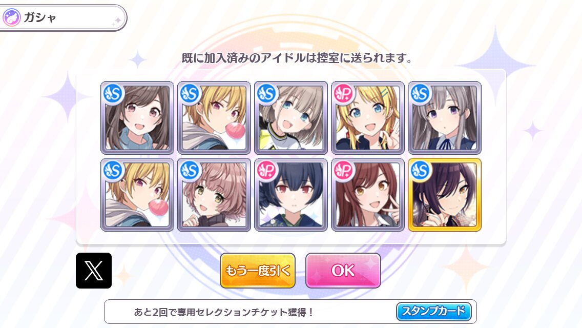This screenshot has height=328, width=582.
Task: Select reddish-brown-haired idol making peace sign
Action: (x=368, y=195)
